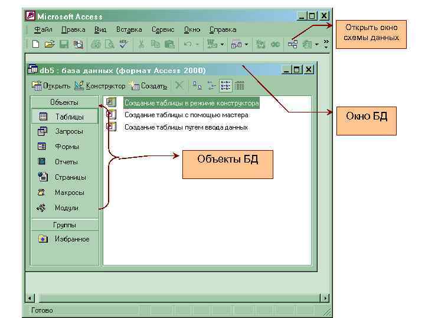Click the Создать button

(x=148, y=86)
